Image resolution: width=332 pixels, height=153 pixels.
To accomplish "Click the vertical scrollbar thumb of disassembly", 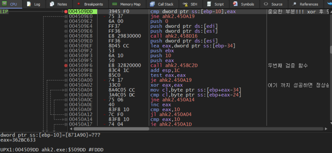I will (331, 50).
